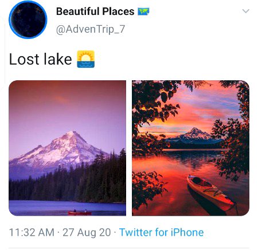Open the red sunset kayak photo
258x250 pixels.
coord(190,148)
